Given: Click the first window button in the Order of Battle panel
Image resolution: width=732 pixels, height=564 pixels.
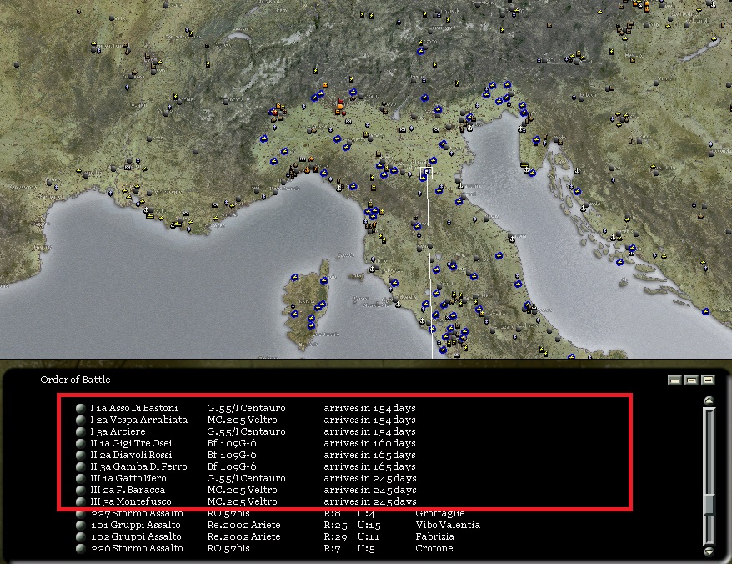Looking at the screenshot, I should coord(674,380).
